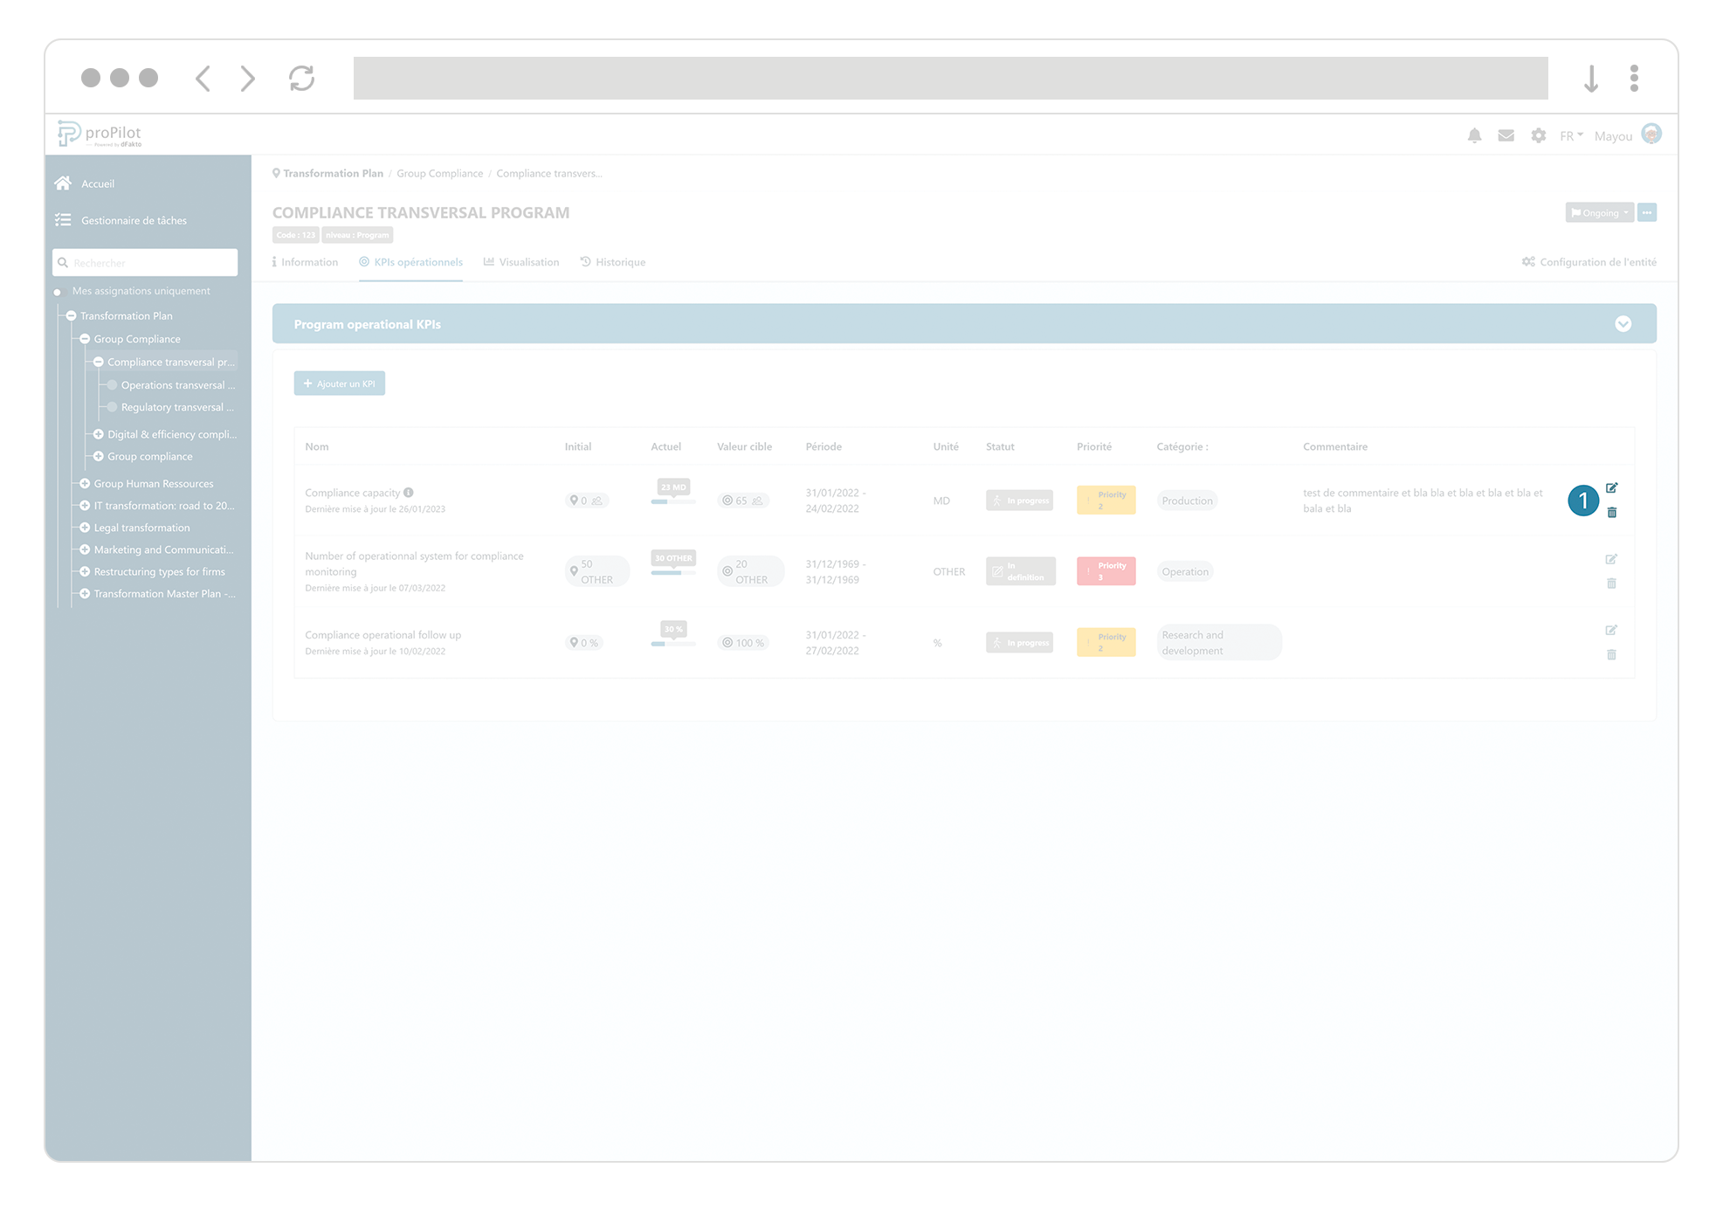Follow the Transformation Plan breadcrumb link
The height and width of the screenshot is (1209, 1723).
pos(333,173)
